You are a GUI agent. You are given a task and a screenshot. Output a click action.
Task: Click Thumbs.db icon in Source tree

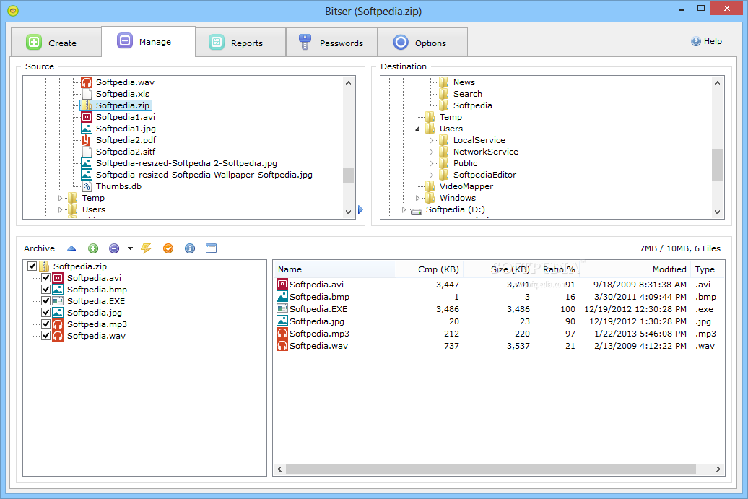point(87,186)
